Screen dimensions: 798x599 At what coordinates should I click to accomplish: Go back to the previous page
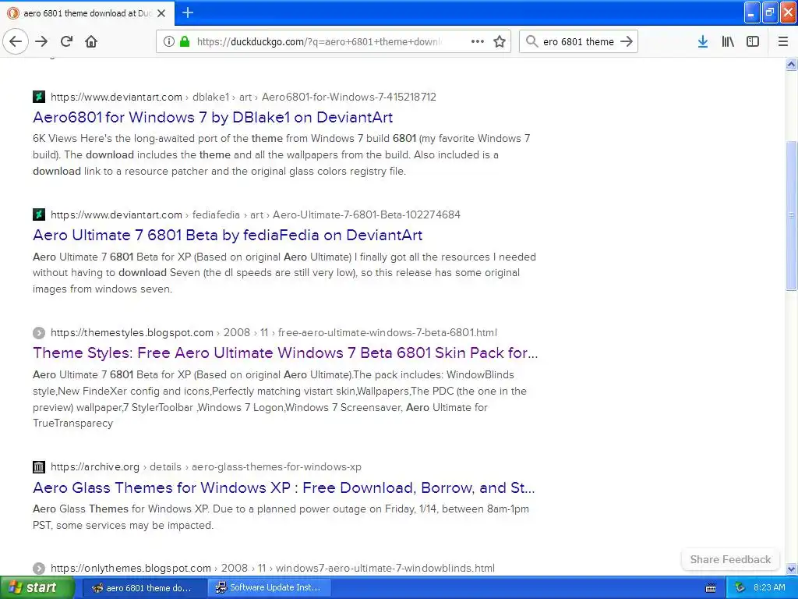pyautogui.click(x=16, y=42)
